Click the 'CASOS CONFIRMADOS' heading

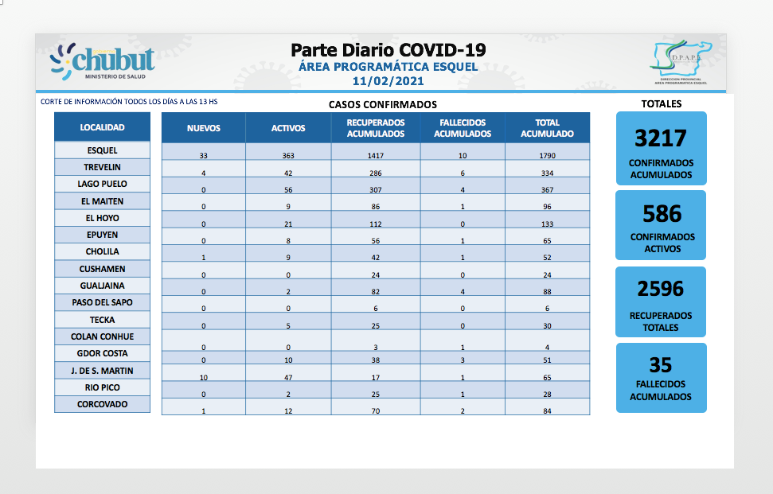pos(383,104)
